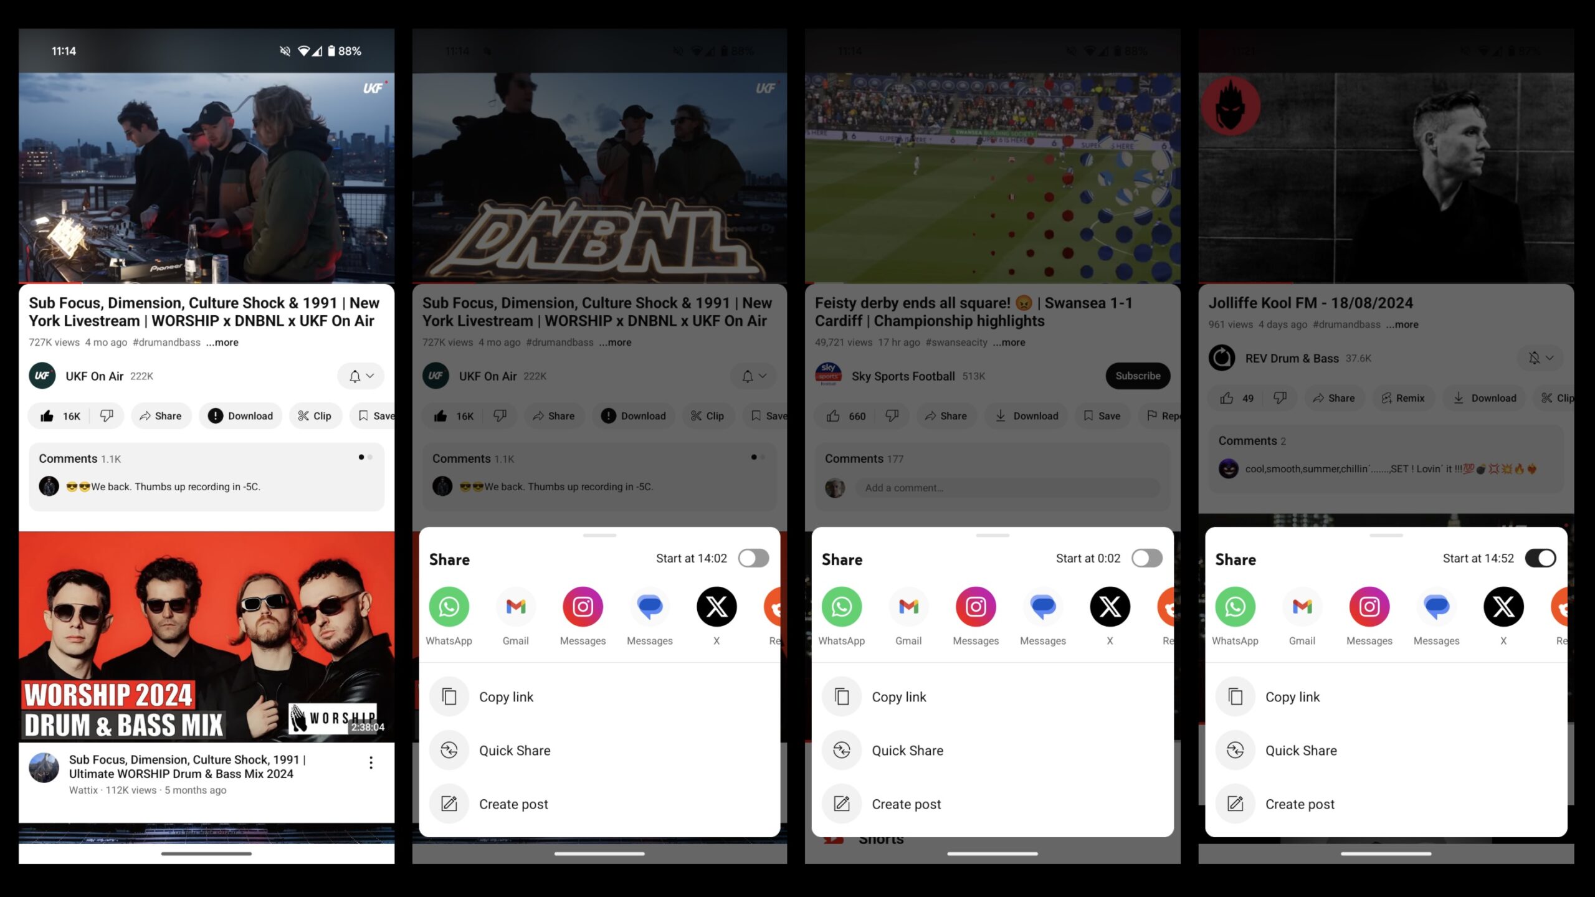The image size is (1595, 897).
Task: Enable 'Start at 14:52' timestamp toggle
Action: pyautogui.click(x=1540, y=558)
